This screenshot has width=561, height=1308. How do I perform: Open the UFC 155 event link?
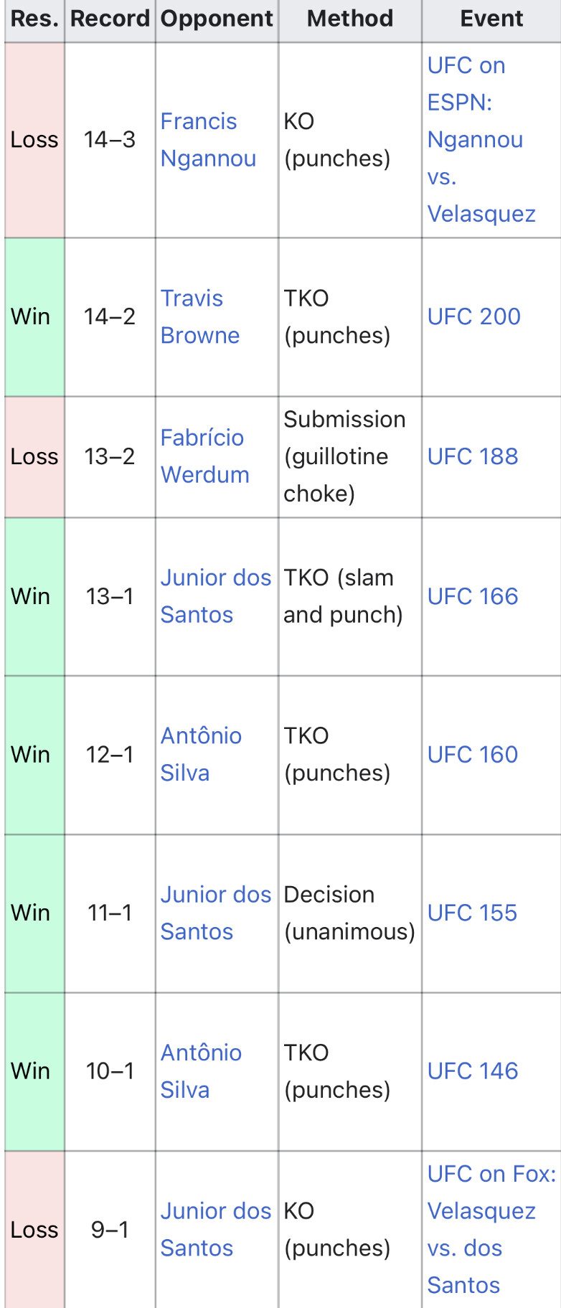pos(472,913)
